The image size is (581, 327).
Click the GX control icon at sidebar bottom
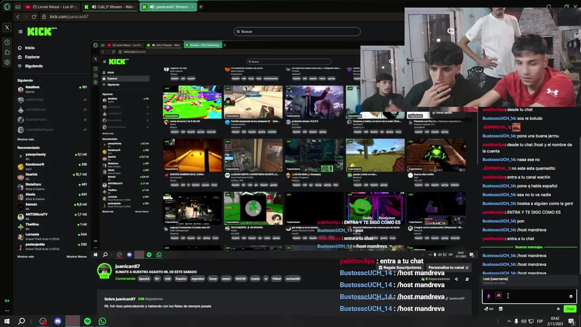pyautogui.click(x=7, y=301)
